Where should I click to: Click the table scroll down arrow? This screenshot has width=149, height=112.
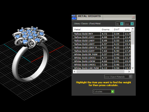[133, 68]
